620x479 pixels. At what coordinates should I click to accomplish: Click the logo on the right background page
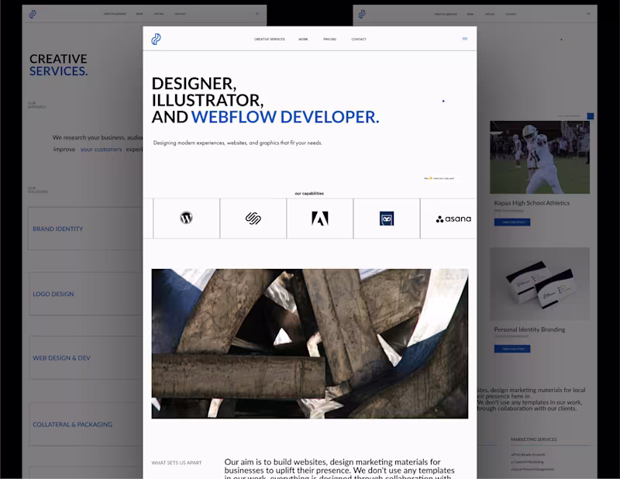pyautogui.click(x=362, y=14)
